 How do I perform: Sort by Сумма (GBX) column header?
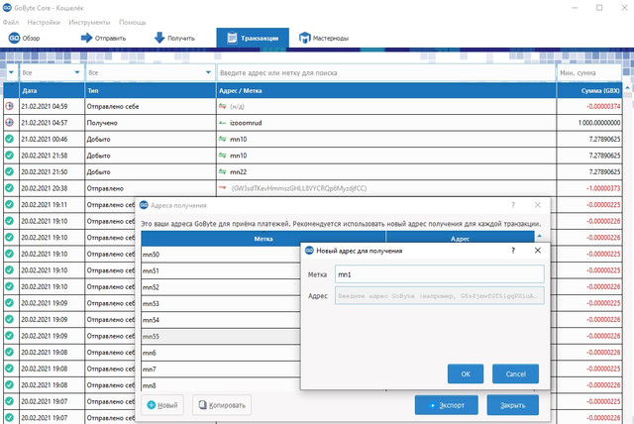click(589, 90)
